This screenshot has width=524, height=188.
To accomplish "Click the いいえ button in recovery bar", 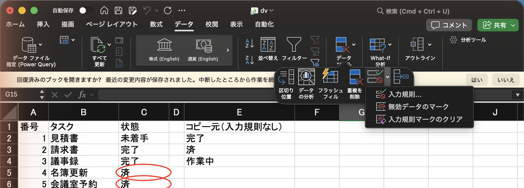I will click(506, 80).
